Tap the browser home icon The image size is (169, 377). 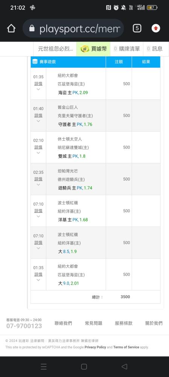[11, 28]
